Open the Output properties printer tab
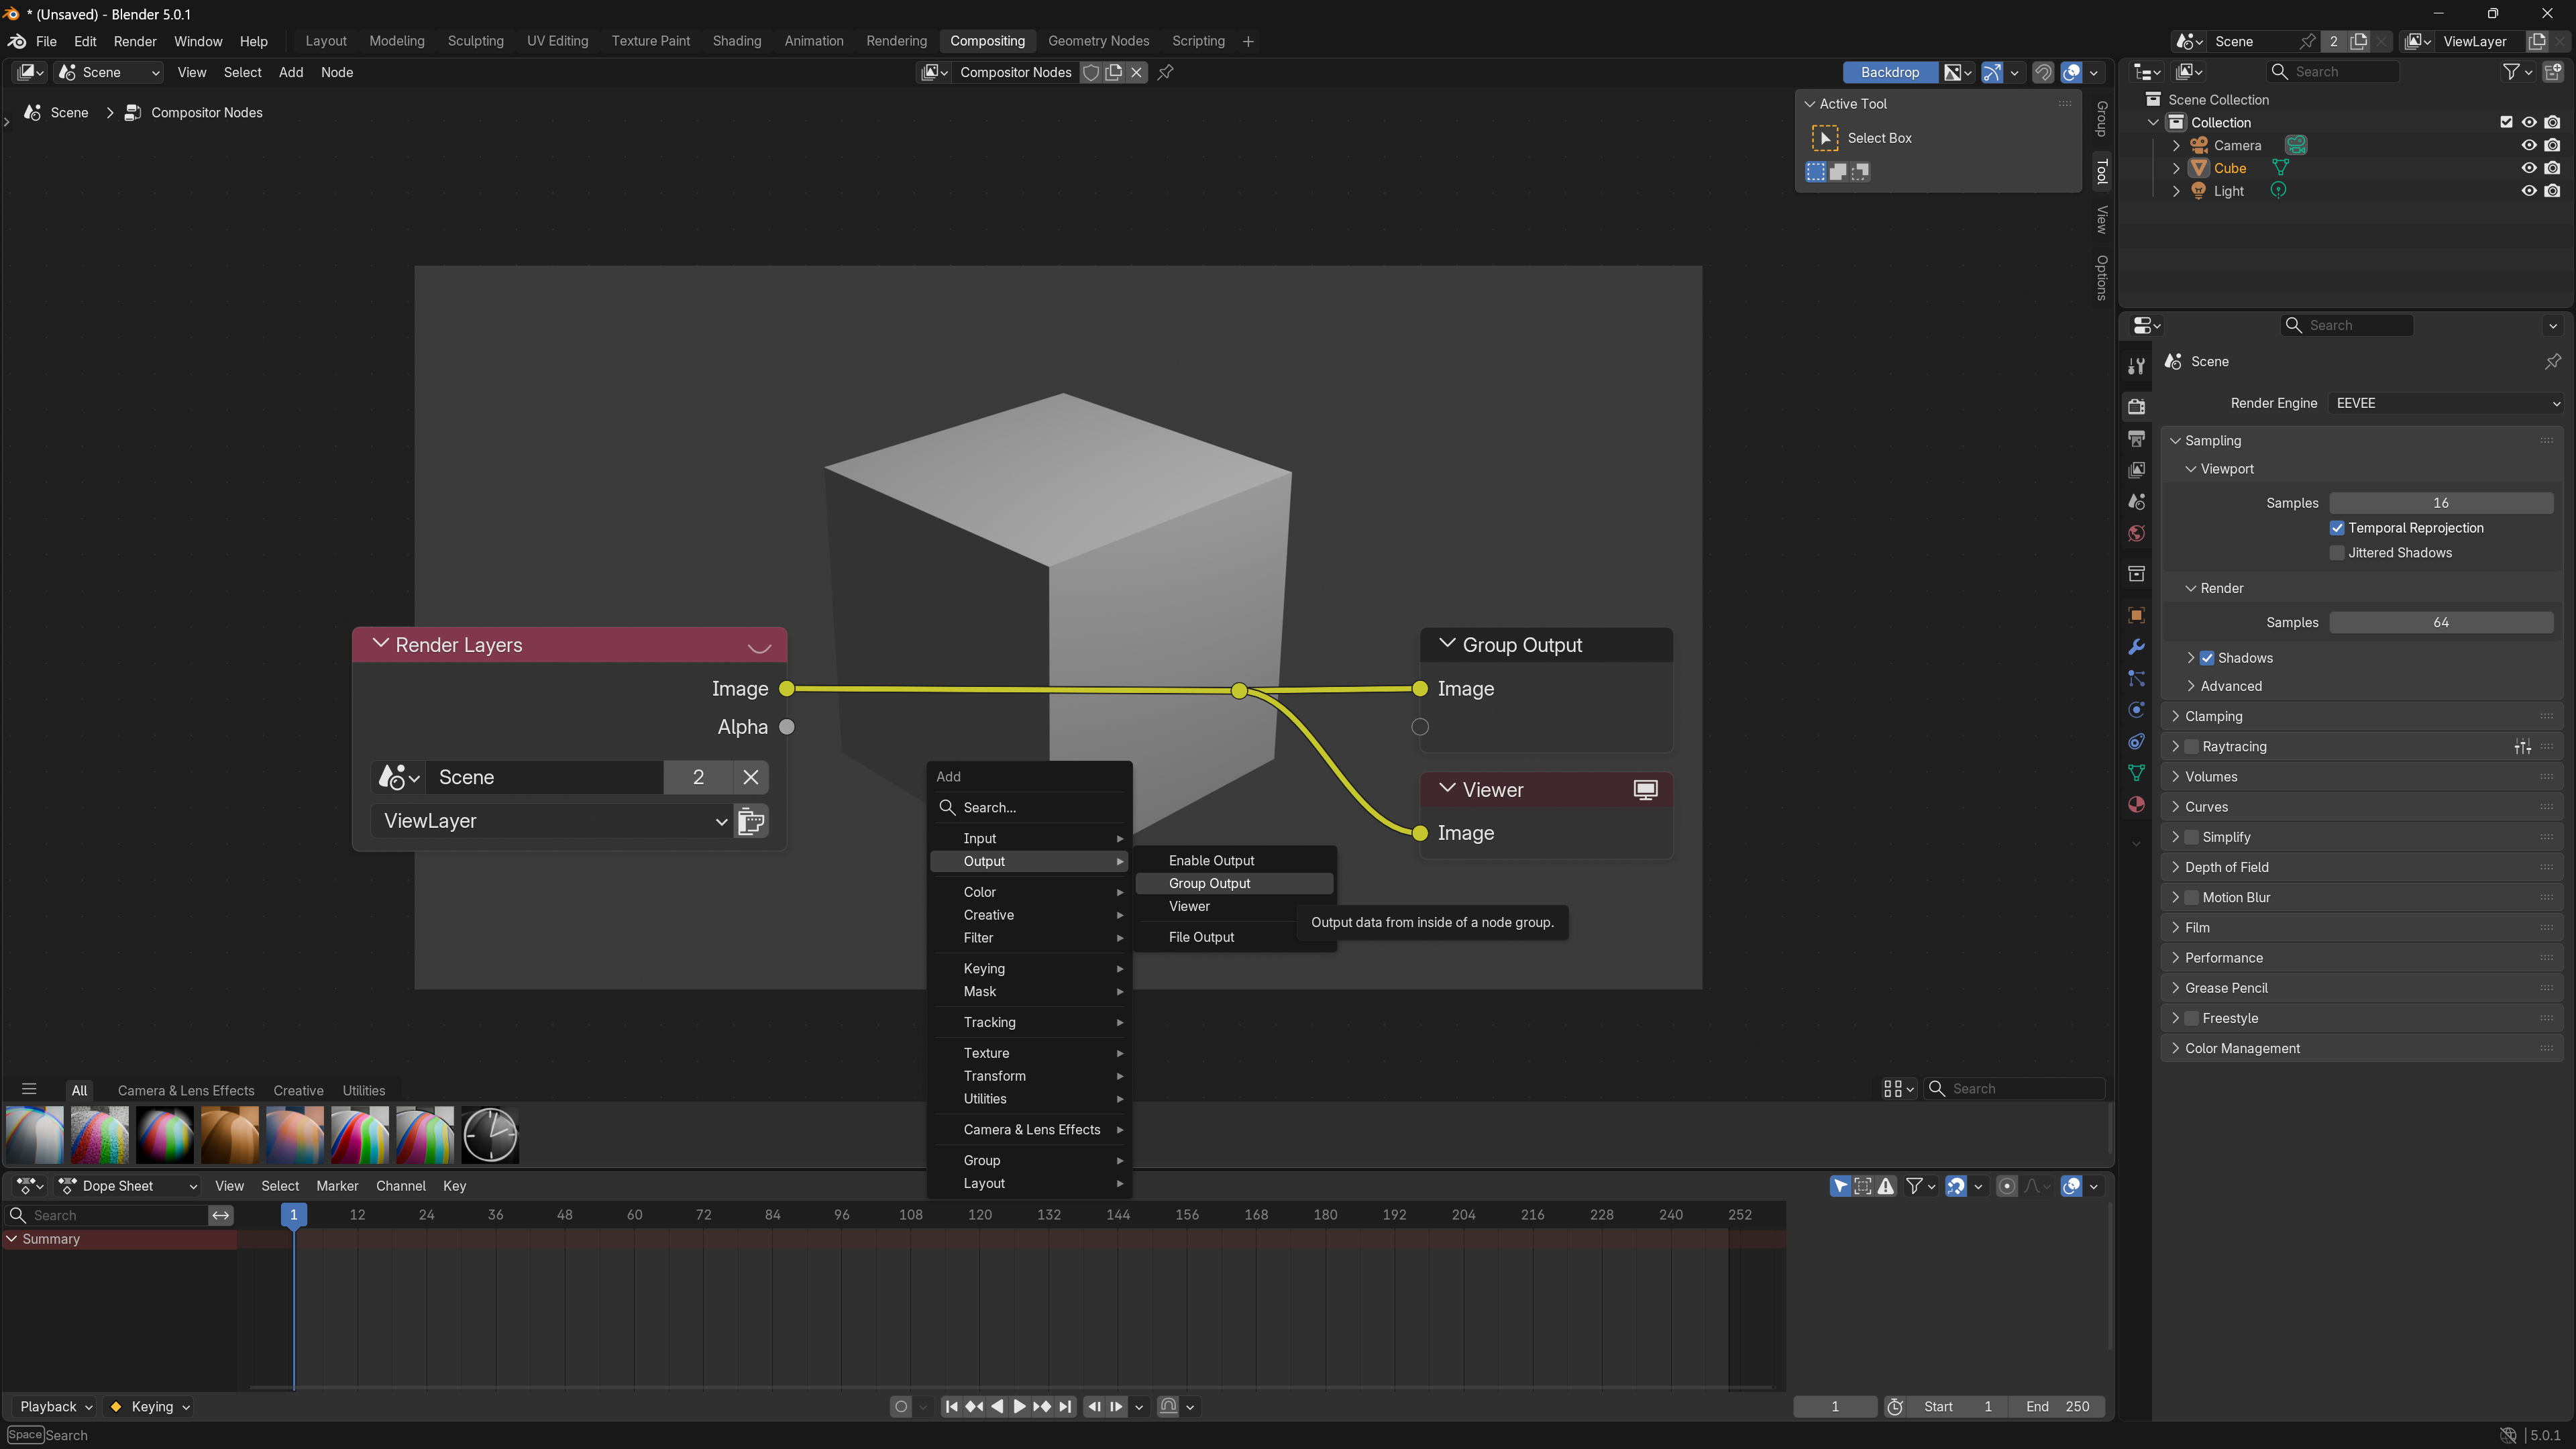This screenshot has width=2576, height=1449. tap(2137, 438)
